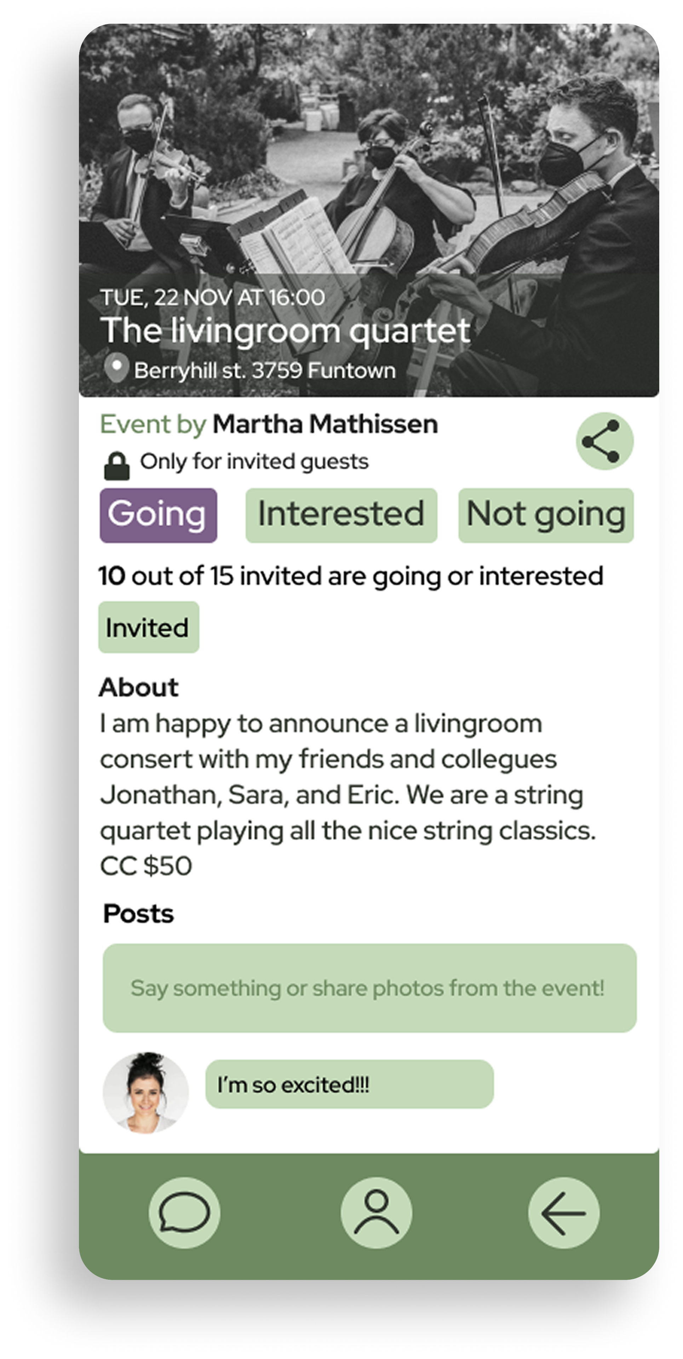Tap the '10 out of 15 invited' summary

pyautogui.click(x=351, y=575)
